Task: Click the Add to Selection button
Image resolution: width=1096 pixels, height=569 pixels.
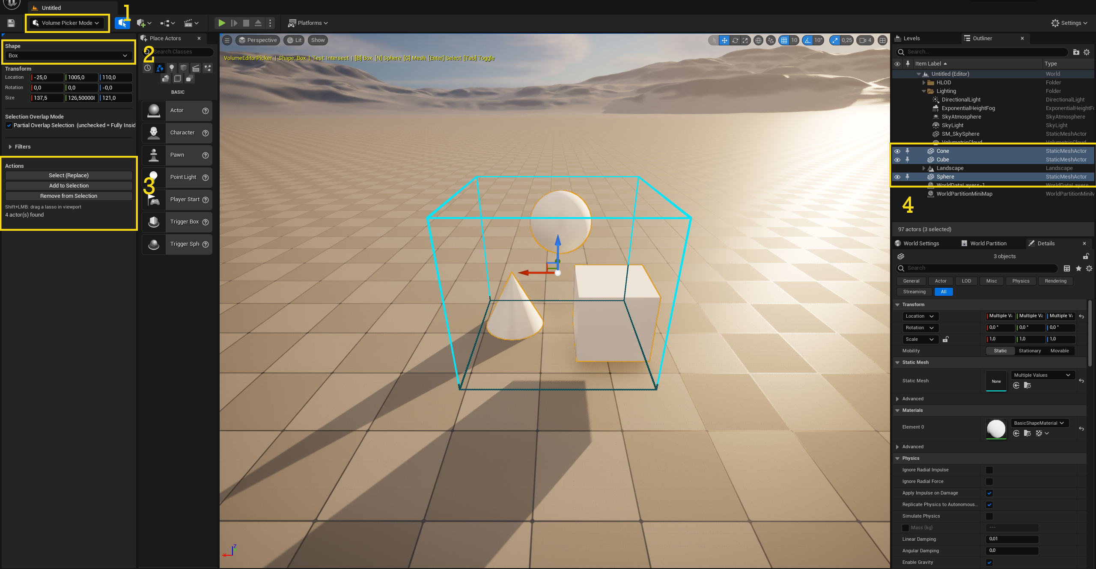Action: tap(68, 186)
